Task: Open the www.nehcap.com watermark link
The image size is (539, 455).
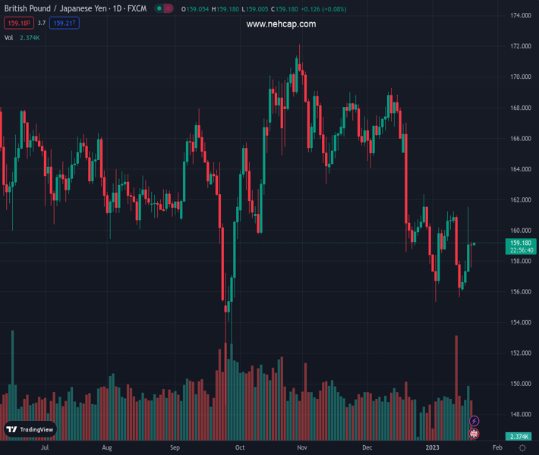Action: [281, 24]
